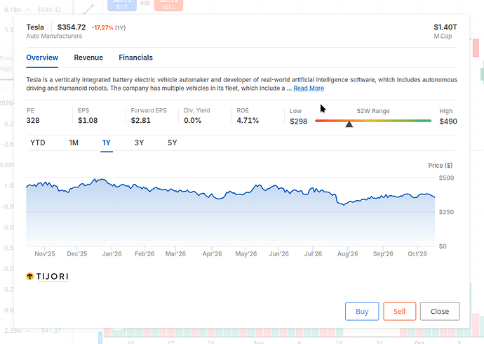Click the ROE value 4.71%
Viewport: 484px width, 344px height.
point(248,121)
